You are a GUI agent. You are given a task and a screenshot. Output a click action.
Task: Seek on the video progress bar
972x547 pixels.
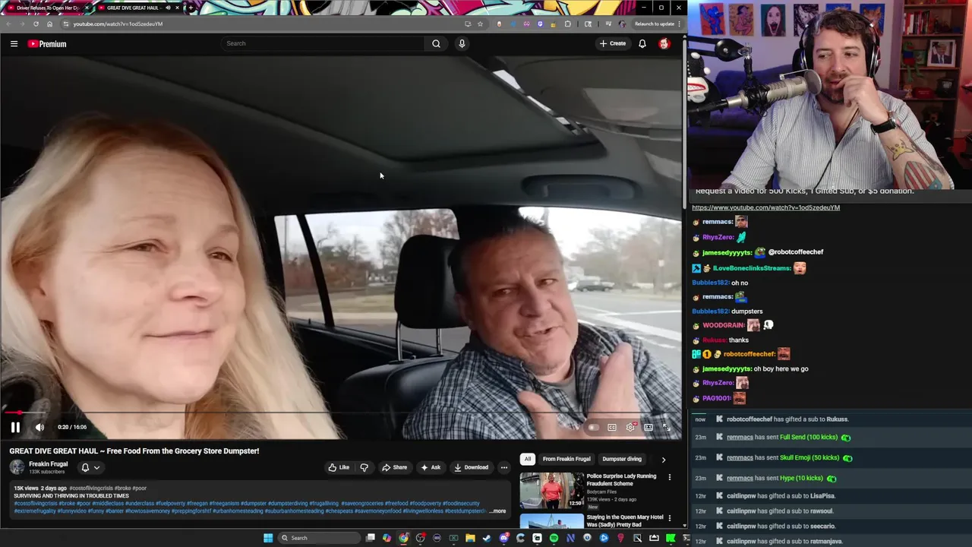(x=342, y=413)
